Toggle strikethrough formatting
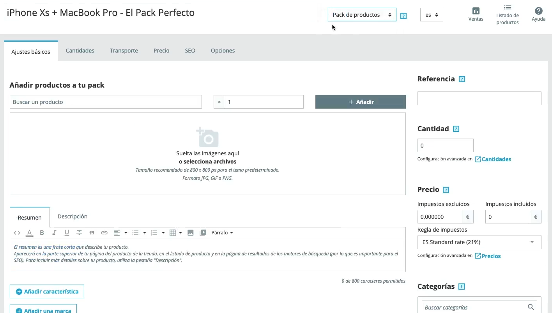This screenshot has width=552, height=313. (x=79, y=233)
